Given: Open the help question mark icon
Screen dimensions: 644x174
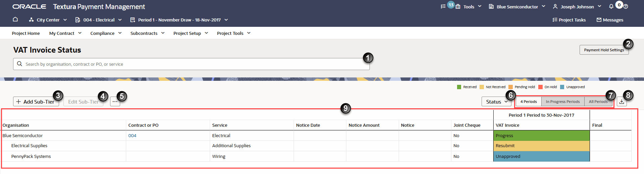Looking at the screenshot, I should coord(626,6).
